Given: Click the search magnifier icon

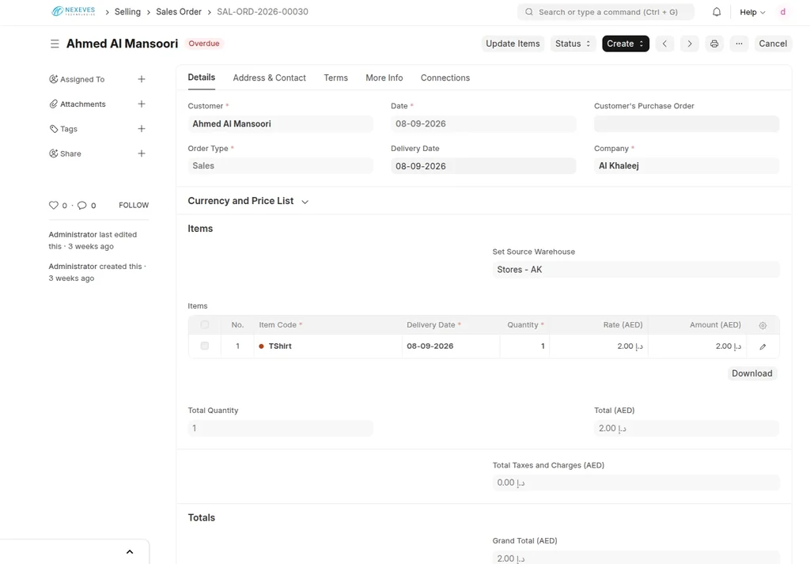Looking at the screenshot, I should pos(529,12).
